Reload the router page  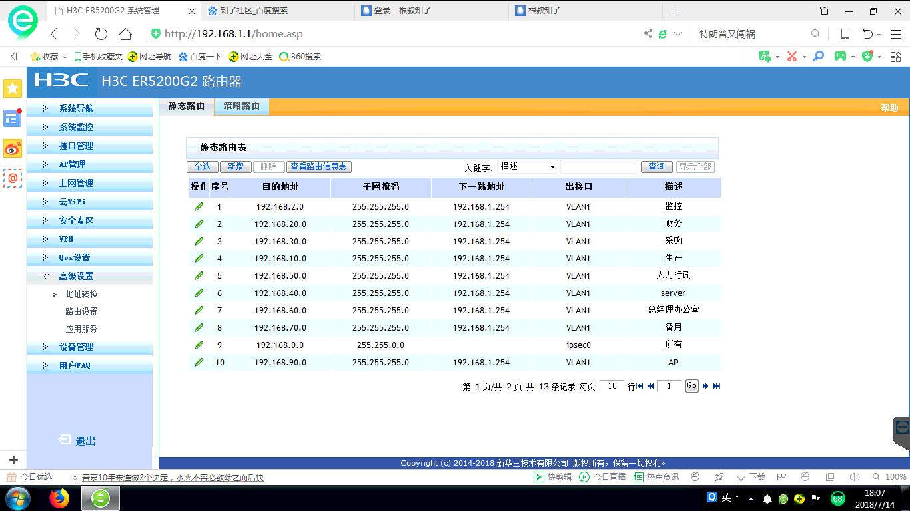(101, 34)
